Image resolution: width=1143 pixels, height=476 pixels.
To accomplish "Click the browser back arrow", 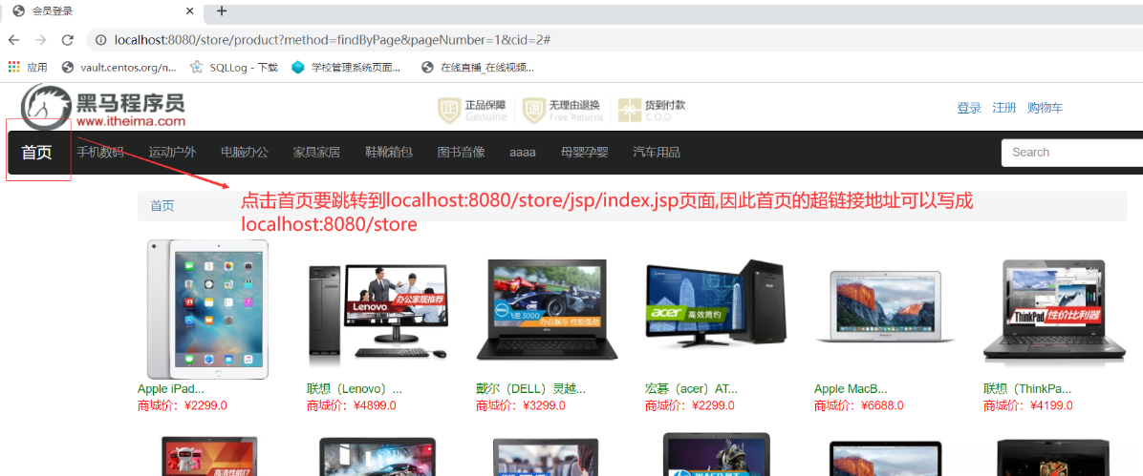I will [x=13, y=40].
